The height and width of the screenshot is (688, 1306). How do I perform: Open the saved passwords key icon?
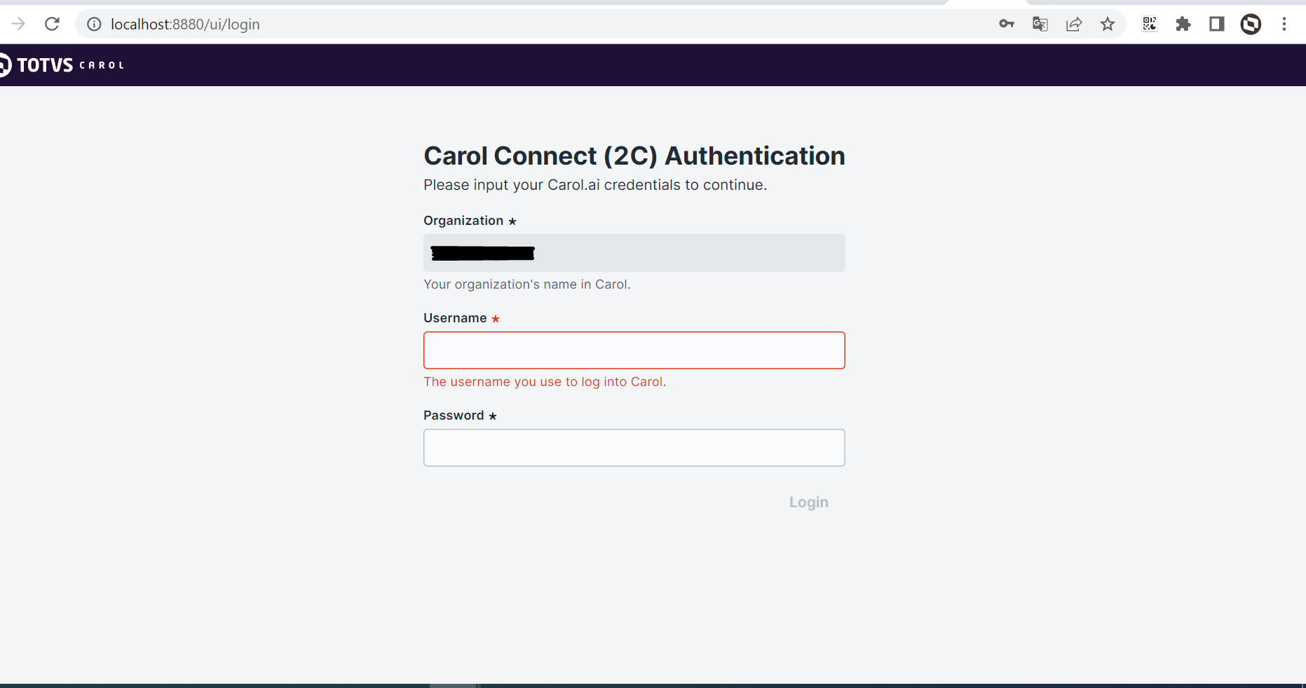click(1006, 24)
